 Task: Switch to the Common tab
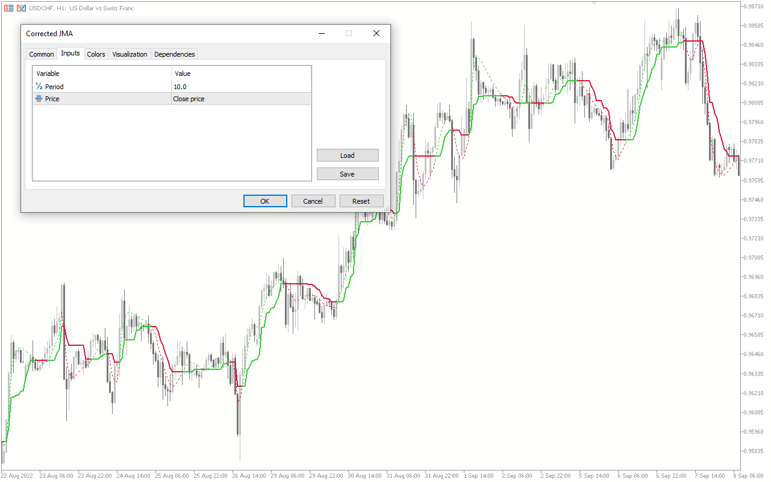42,54
